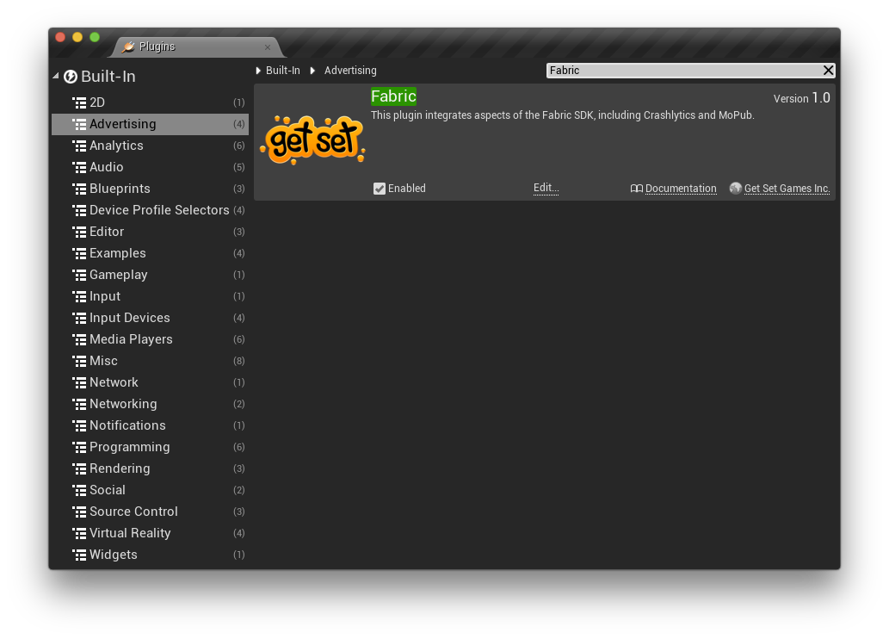The width and height of the screenshot is (889, 639).
Task: Click the Input category list icon
Action: [x=79, y=297]
